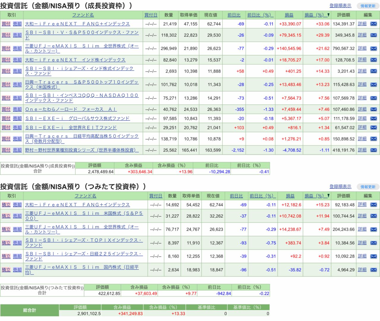
Task: Click mail icon for グローバルサウス株式ファンド row
Action: coord(373,118)
